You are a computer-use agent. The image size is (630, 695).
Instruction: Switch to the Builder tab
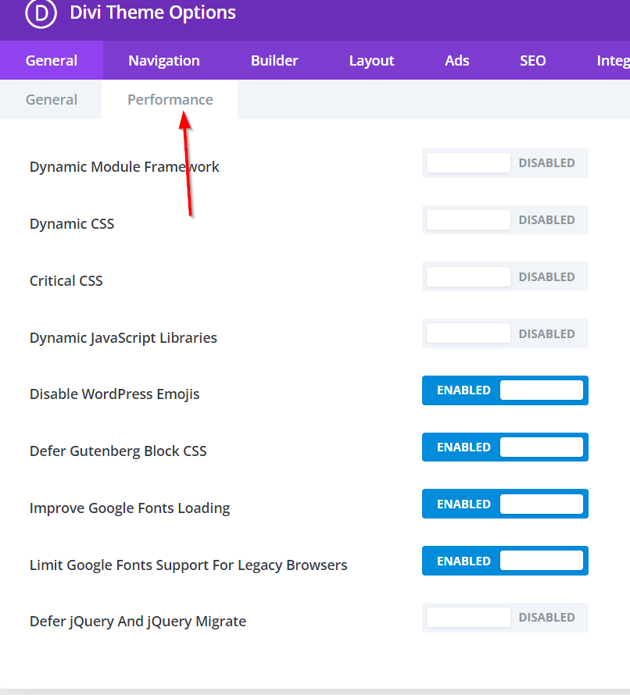click(274, 61)
